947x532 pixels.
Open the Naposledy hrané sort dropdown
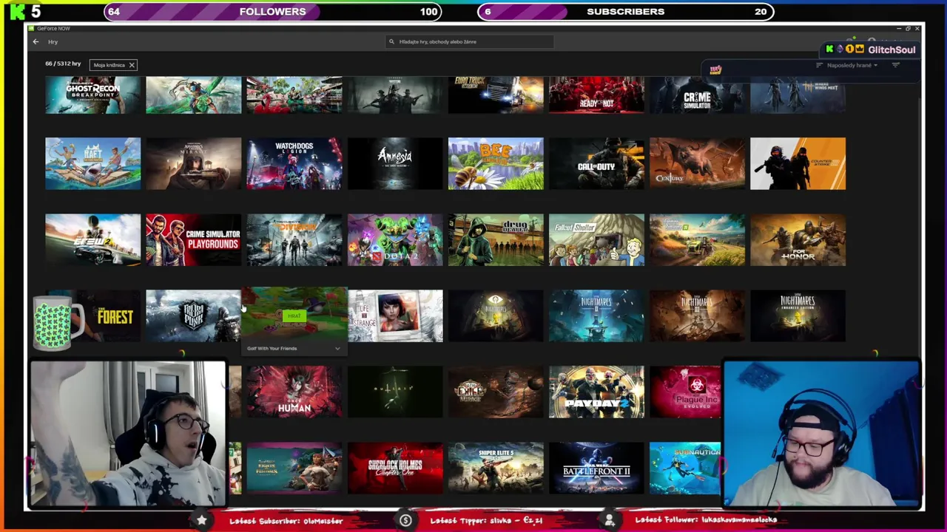pos(852,65)
